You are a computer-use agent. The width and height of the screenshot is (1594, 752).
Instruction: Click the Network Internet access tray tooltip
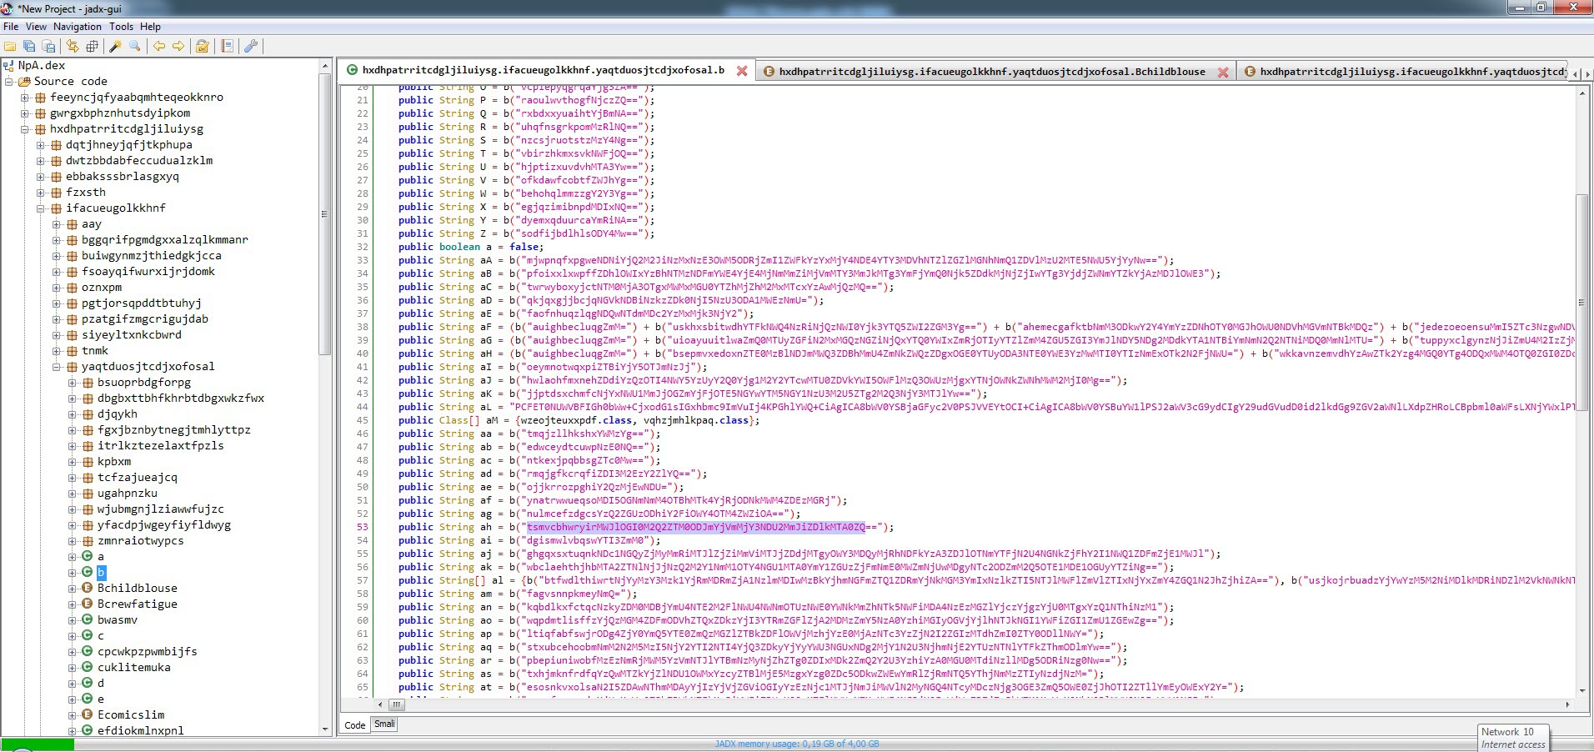[1513, 738]
